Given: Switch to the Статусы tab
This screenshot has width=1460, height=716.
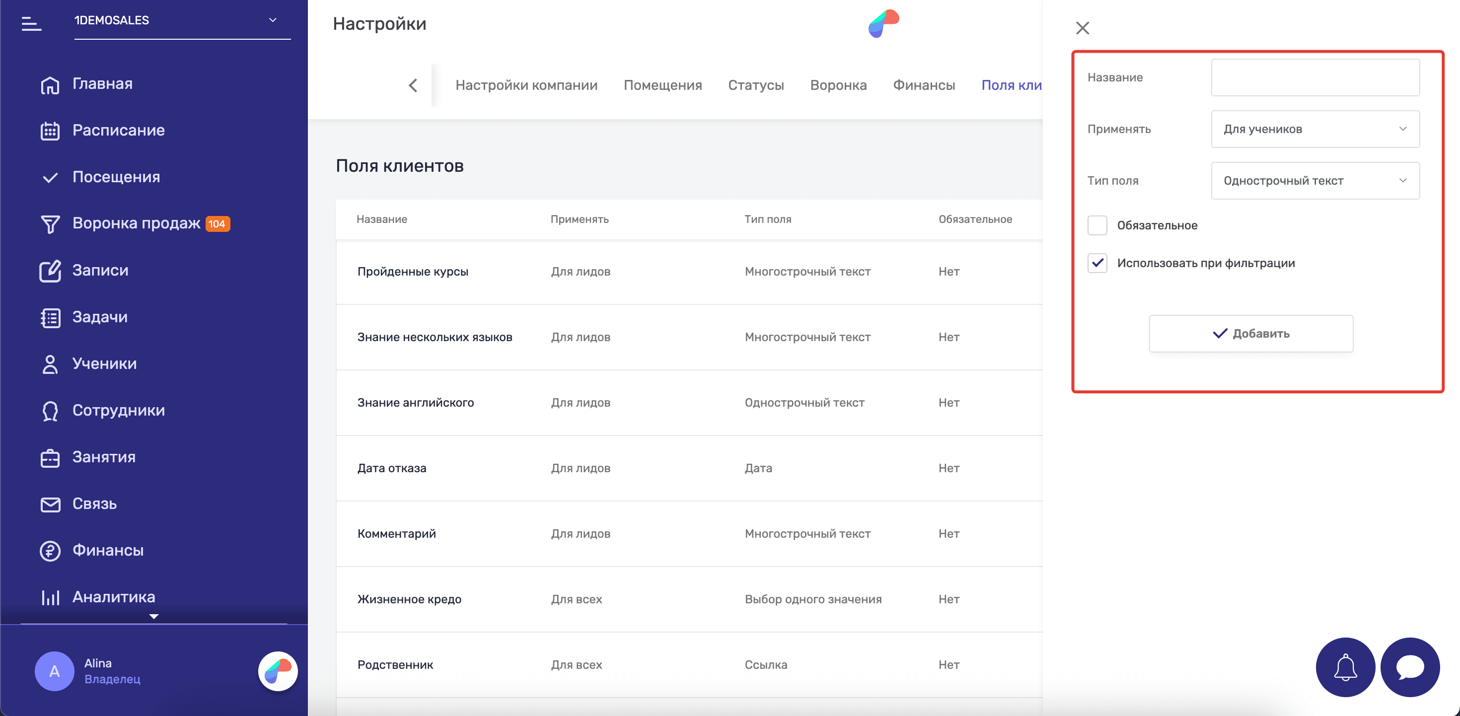Looking at the screenshot, I should (755, 85).
